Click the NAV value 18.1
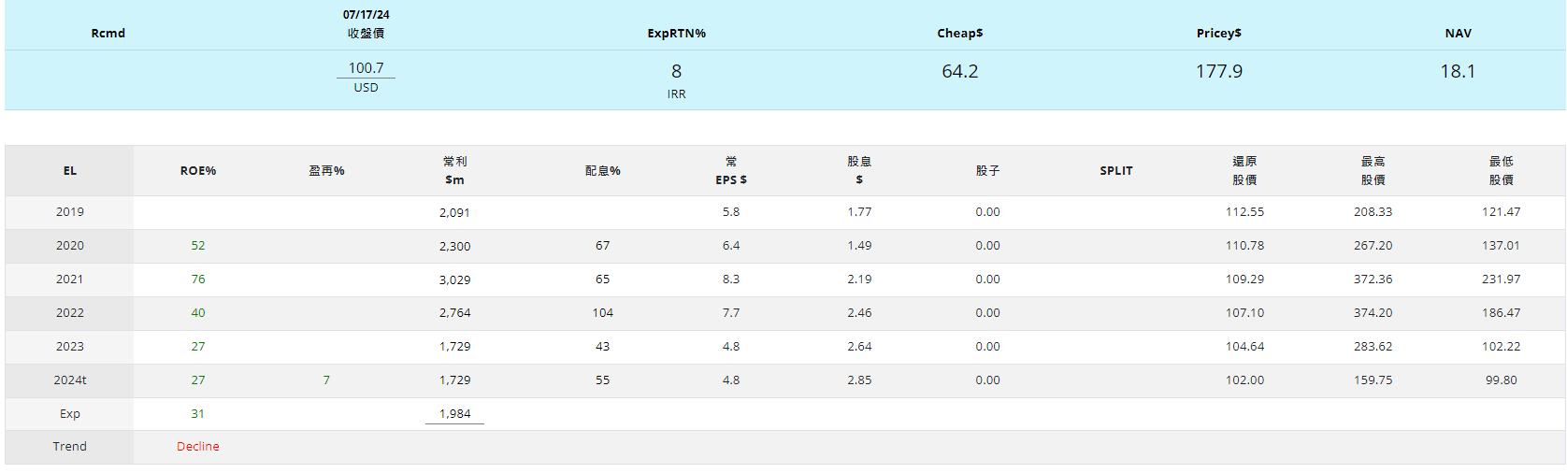The image size is (1567, 473). pyautogui.click(x=1458, y=71)
